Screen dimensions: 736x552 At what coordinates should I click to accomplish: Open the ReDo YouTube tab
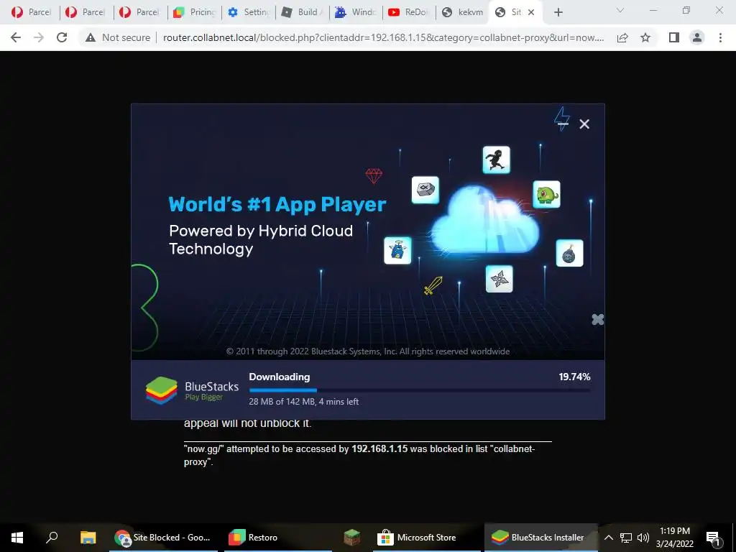409,12
